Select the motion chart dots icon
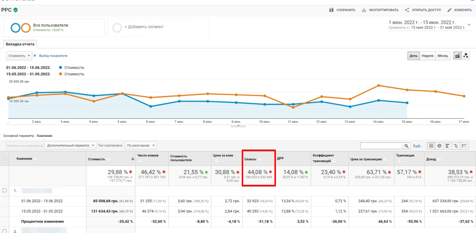The width and height of the screenshot is (476, 233). click(x=466, y=56)
